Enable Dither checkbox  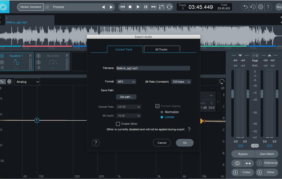[x=118, y=124]
